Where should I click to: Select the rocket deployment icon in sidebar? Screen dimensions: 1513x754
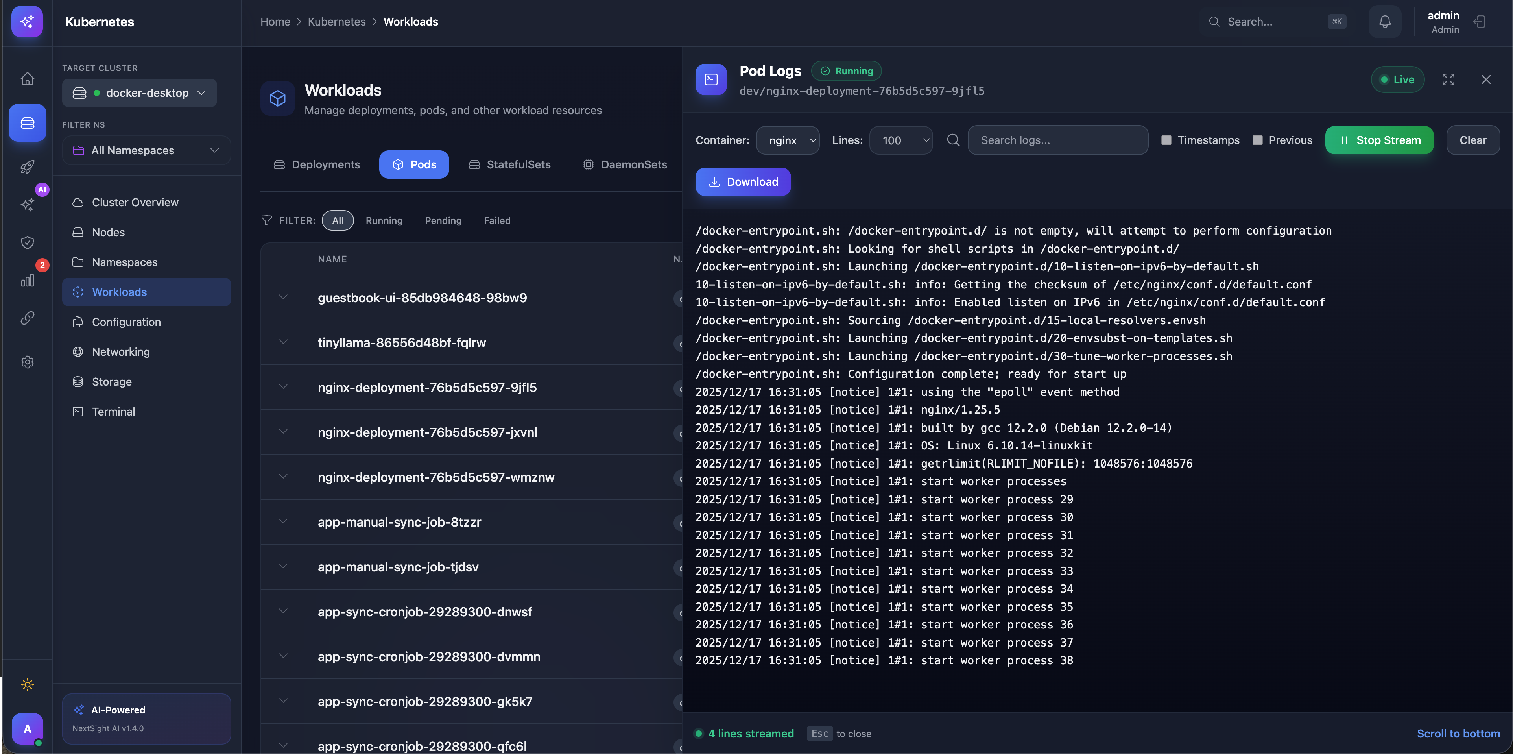(27, 166)
